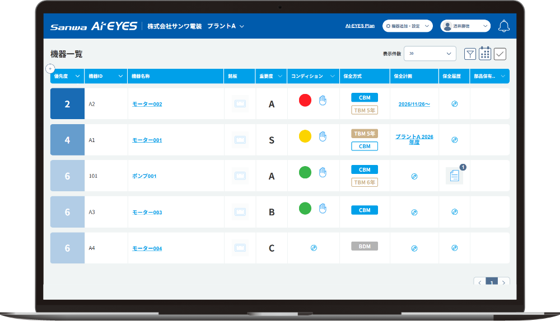
Task: Click the notification bell icon
Action: click(504, 26)
